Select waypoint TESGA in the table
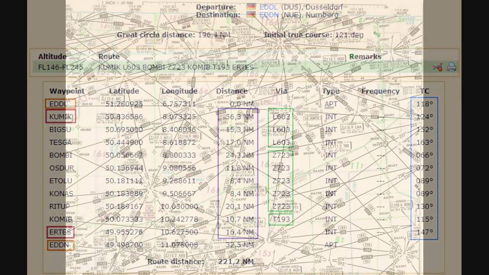This screenshot has width=489, height=275. point(60,142)
